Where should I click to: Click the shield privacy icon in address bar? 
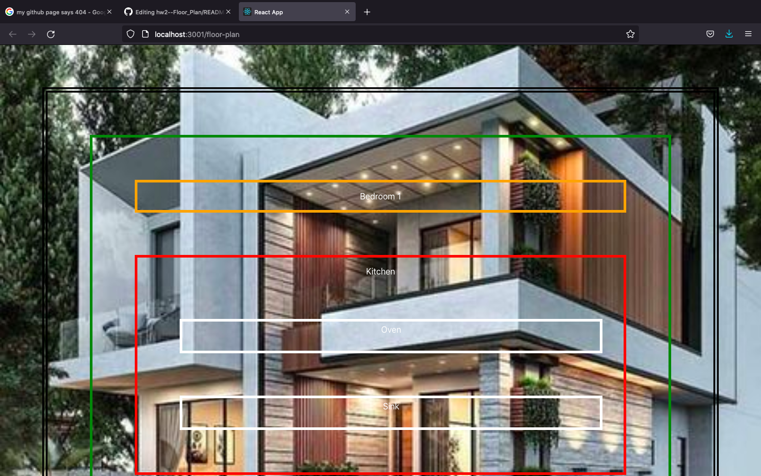[130, 34]
